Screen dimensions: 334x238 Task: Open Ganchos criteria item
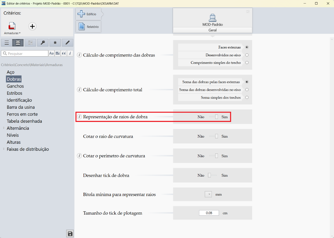[15, 86]
